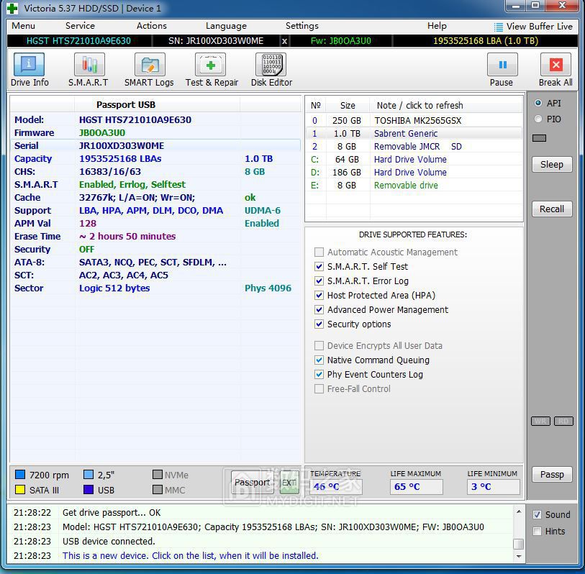Click the light blue 2,5" color box
Viewport: 585px width, 574px height.
[x=89, y=475]
